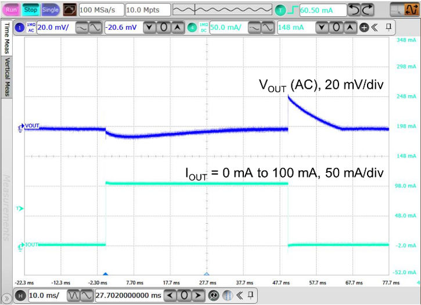421x305 pixels.
Task: Decrease channel 1 offset with down arrow
Action: tap(149, 27)
